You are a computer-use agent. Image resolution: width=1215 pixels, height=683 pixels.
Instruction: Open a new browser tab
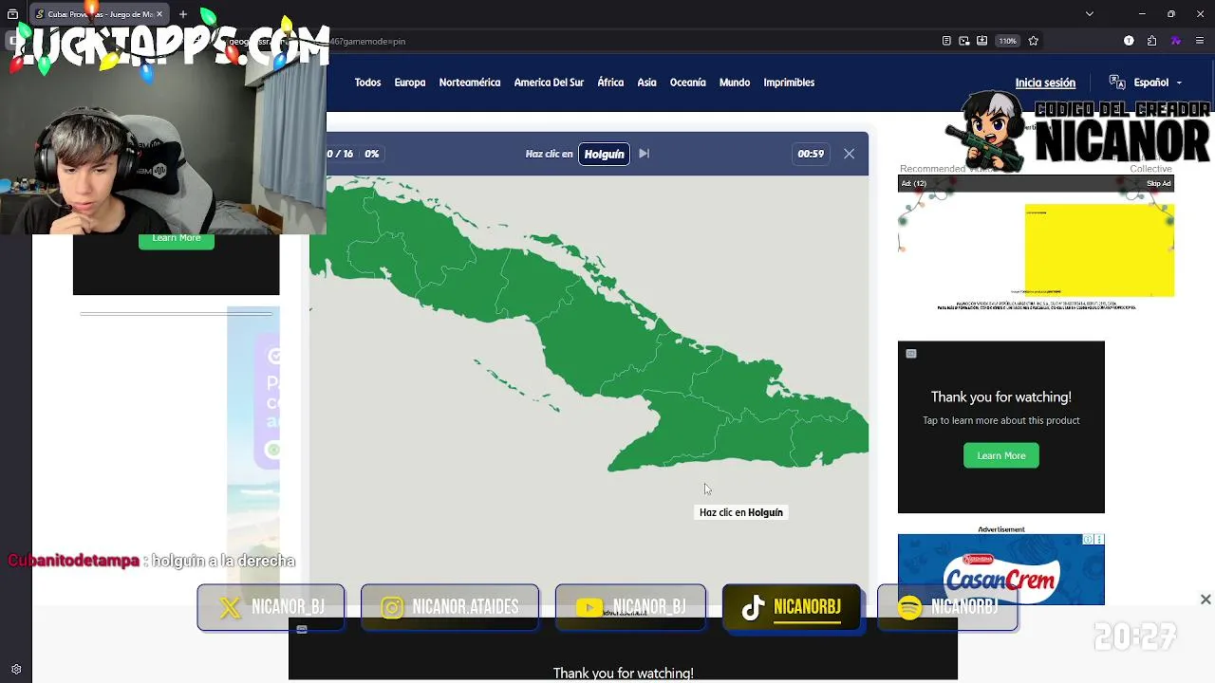point(183,14)
